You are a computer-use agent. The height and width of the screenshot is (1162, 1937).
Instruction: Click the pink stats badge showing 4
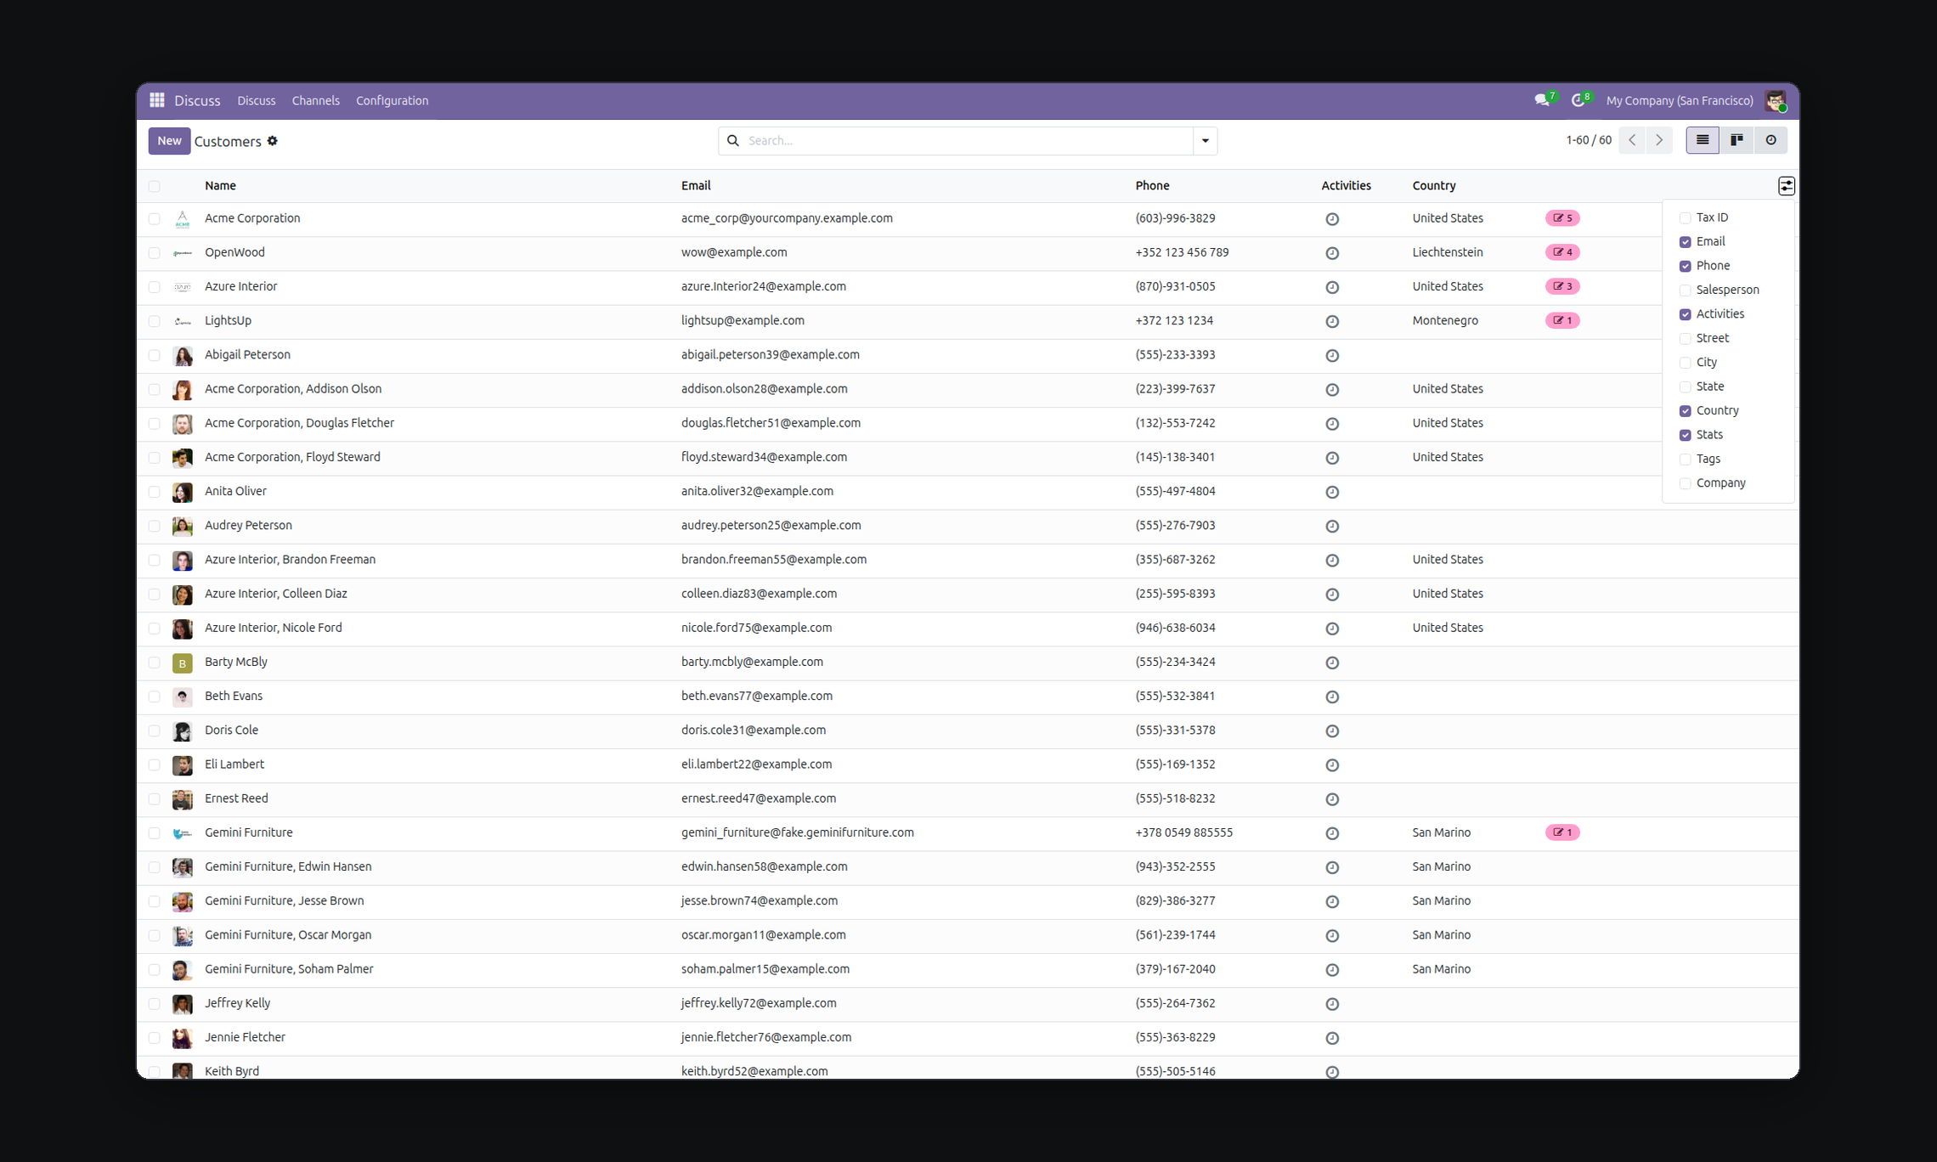[1562, 252]
